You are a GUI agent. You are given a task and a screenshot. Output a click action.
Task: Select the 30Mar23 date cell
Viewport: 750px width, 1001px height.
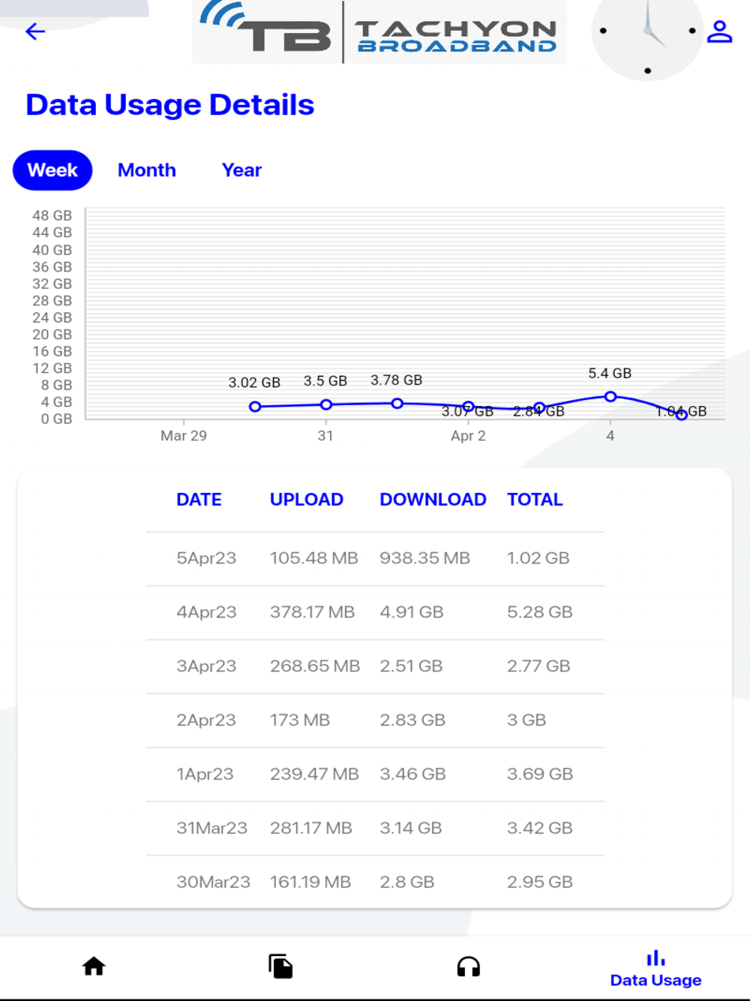coord(213,882)
